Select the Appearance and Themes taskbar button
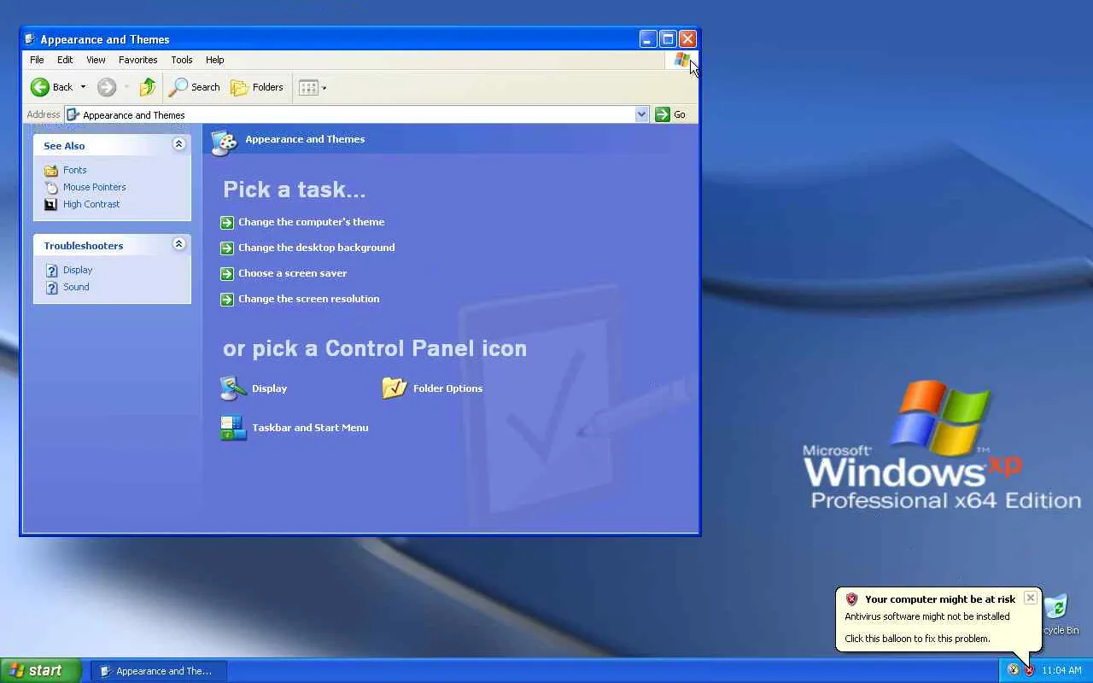 click(x=158, y=671)
